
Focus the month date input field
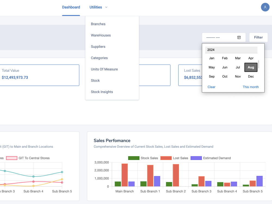[224, 37]
